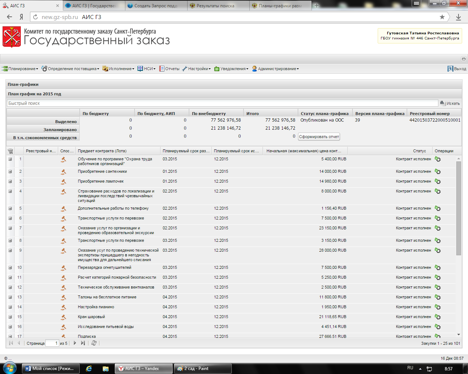The height and width of the screenshot is (374, 468).
Task: Expand row 5 Дополнительные работы по телефону
Action: 10,209
